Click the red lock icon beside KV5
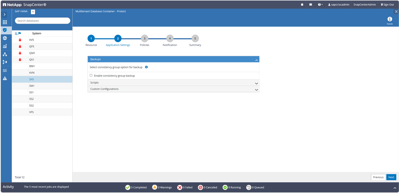This screenshot has width=399, height=193. coord(20,40)
